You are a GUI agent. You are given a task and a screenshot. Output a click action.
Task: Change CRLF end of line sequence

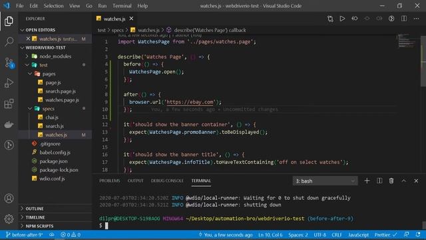337,235
